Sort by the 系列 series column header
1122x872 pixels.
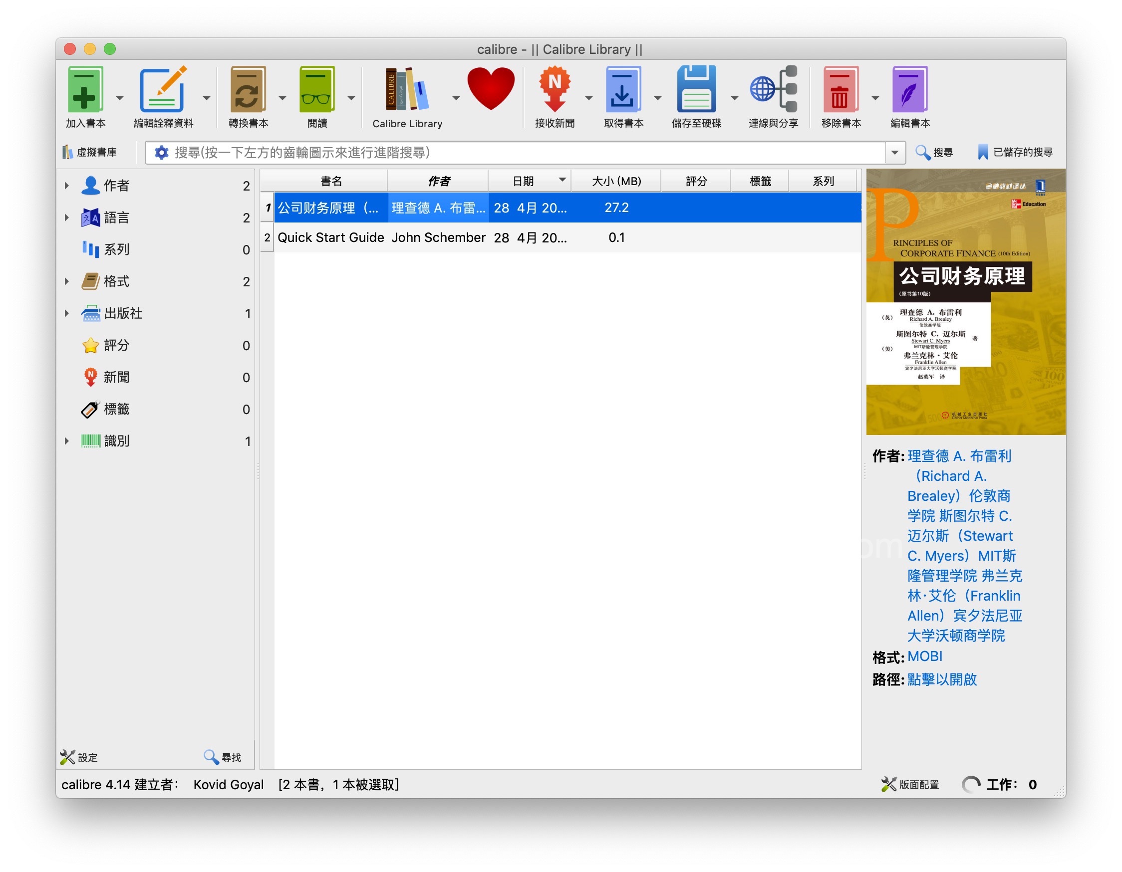click(x=823, y=181)
